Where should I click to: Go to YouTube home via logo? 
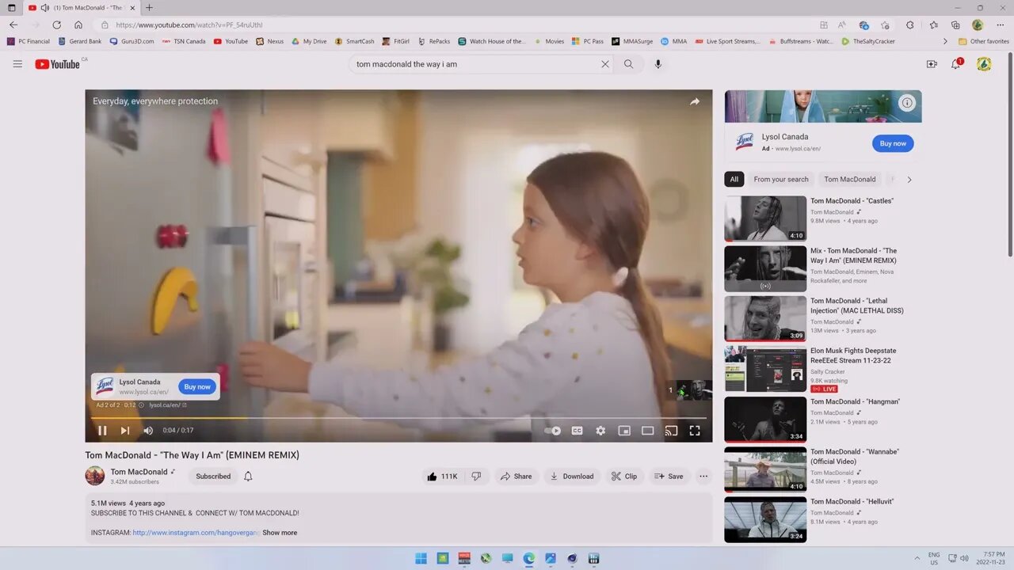[58, 64]
